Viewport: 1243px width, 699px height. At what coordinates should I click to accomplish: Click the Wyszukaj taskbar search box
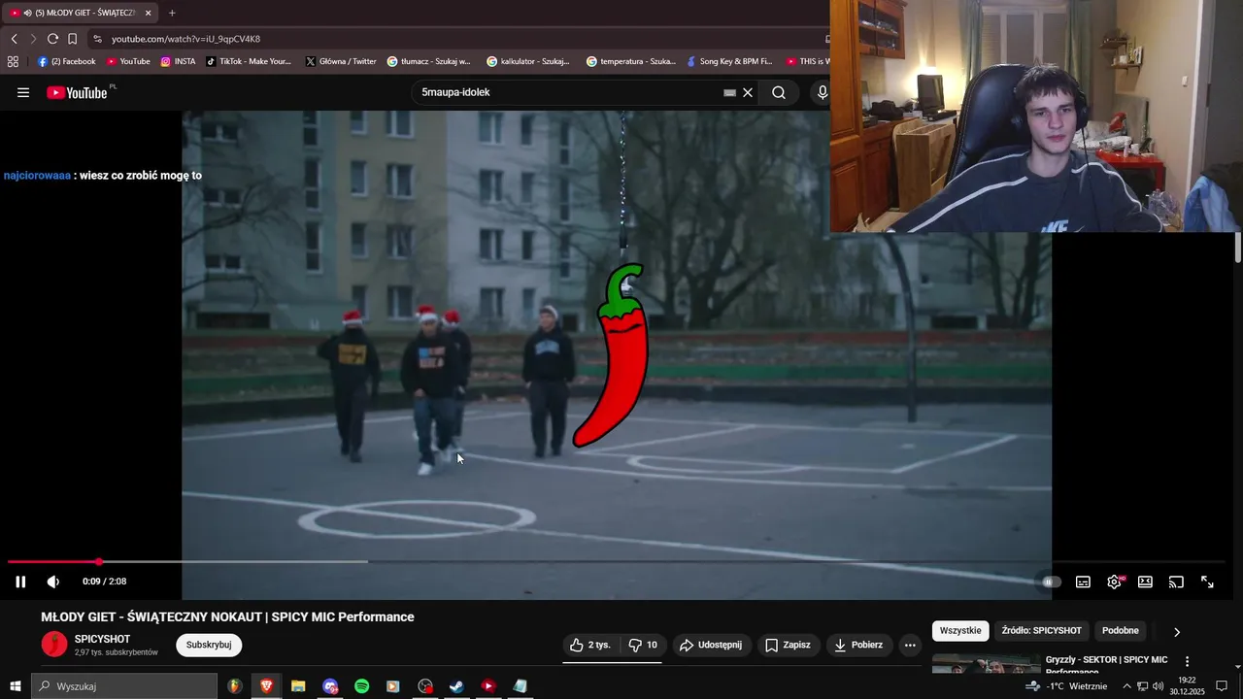[124, 686]
